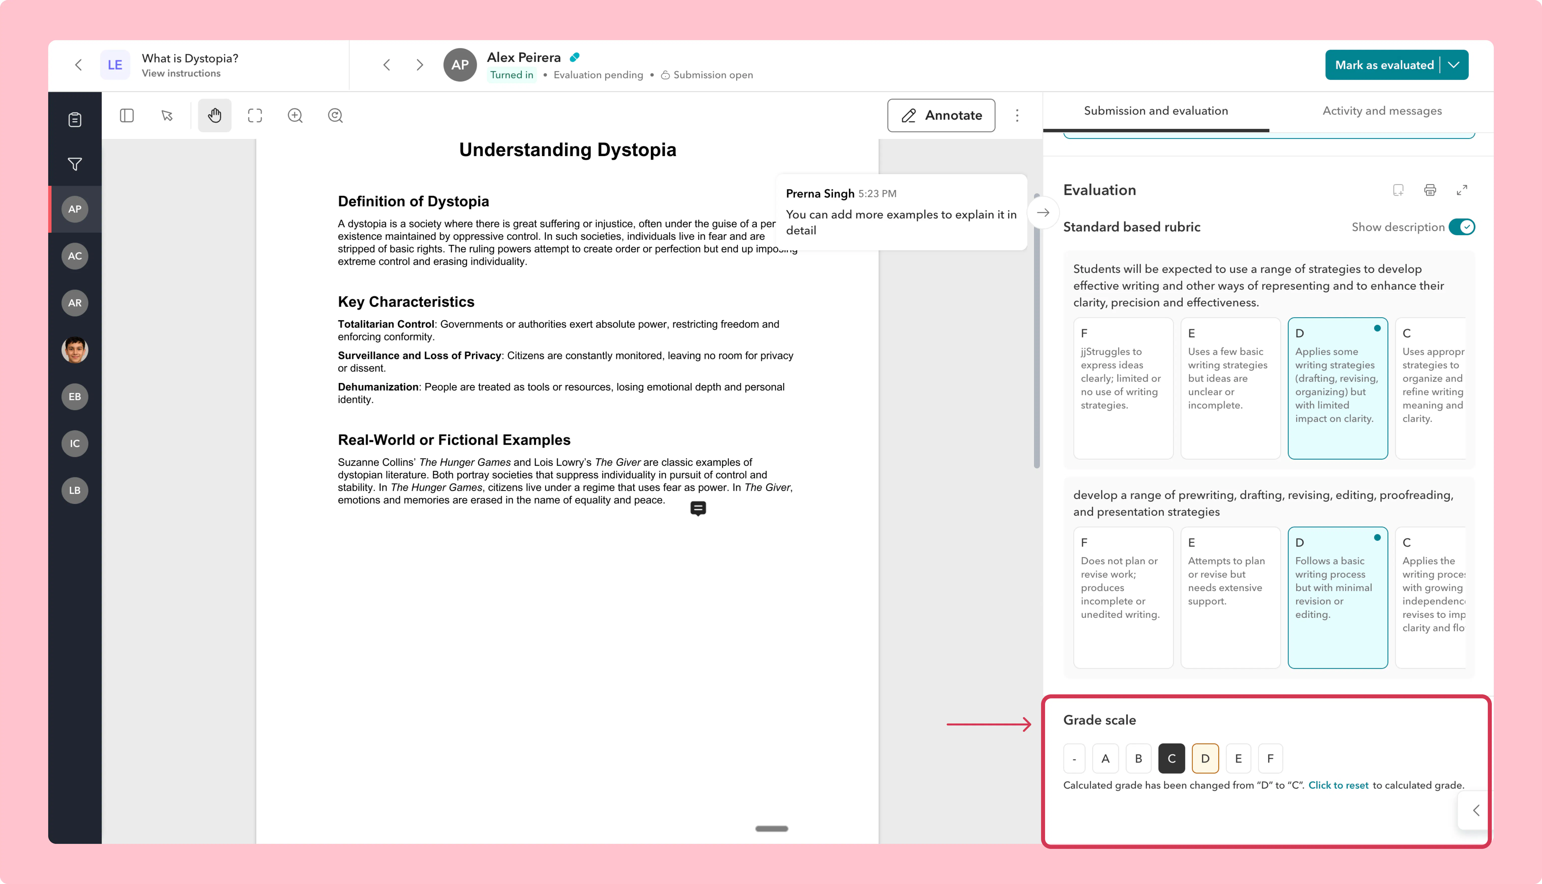Select grade B on the grade scale
This screenshot has height=884, width=1542.
1139,758
